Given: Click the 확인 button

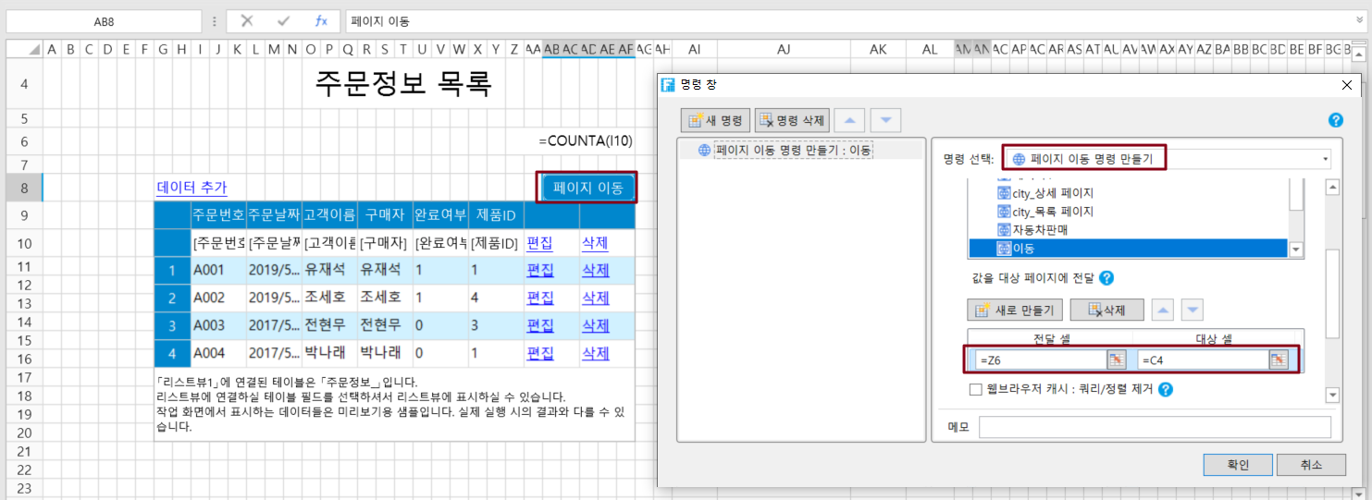Looking at the screenshot, I should [x=1237, y=465].
